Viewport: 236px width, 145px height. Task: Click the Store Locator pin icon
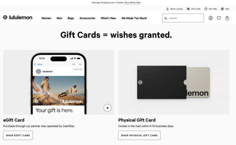point(167,9)
